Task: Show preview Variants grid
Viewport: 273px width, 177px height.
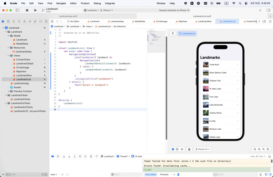Action: 182,149
